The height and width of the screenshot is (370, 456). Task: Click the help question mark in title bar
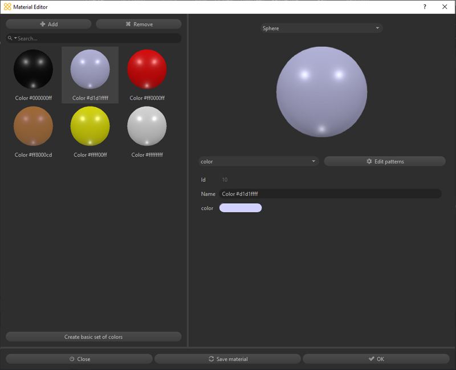[425, 7]
